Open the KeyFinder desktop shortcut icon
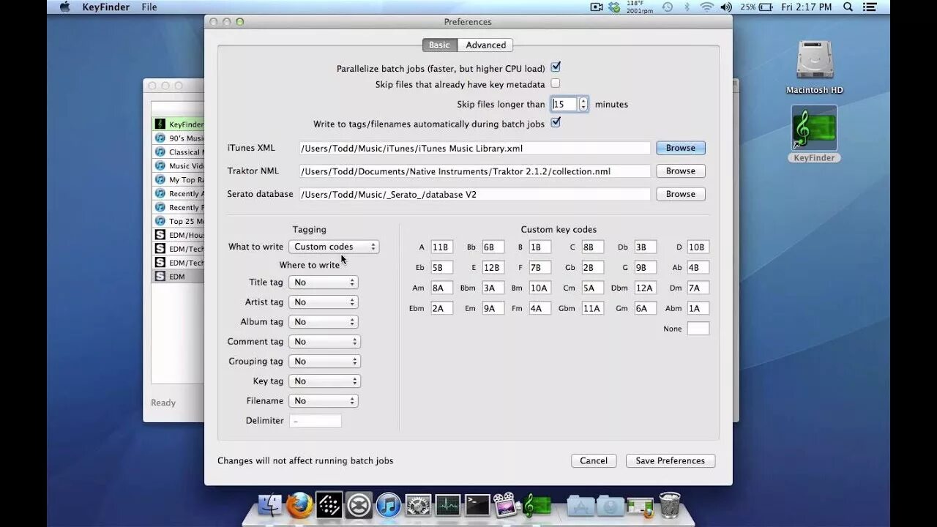Viewport: 937px width, 527px height. [814, 129]
